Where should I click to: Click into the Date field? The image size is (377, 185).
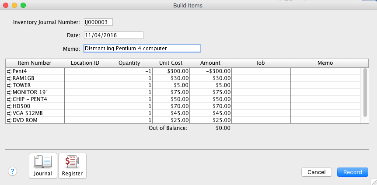(113, 35)
